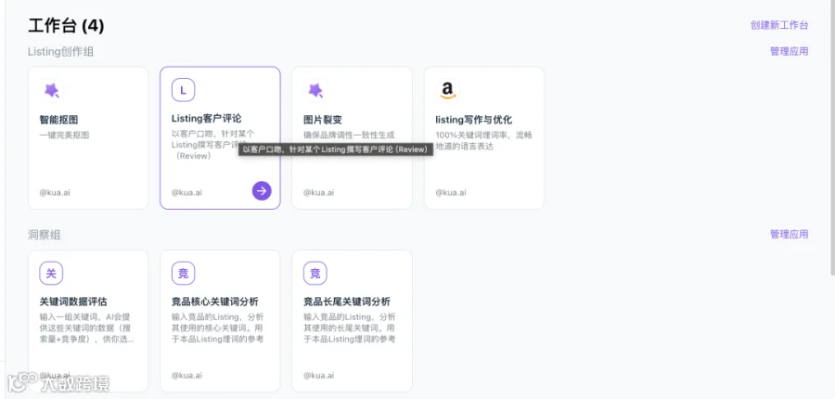Click 创建新工作台 link
This screenshot has height=399, width=835.
779,25
